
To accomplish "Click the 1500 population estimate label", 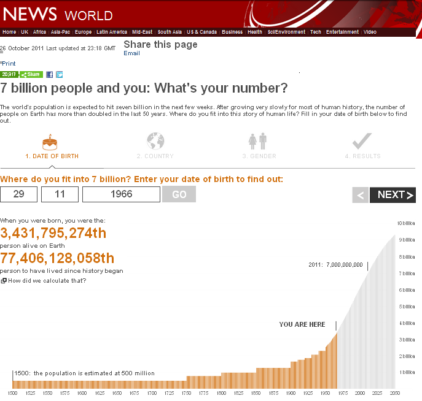I will pos(85,373).
